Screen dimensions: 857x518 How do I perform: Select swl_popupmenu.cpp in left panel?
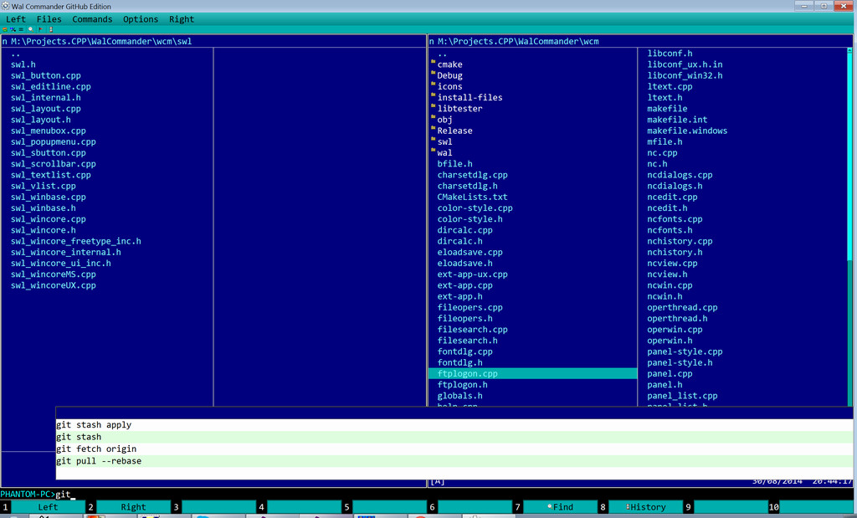tap(54, 141)
